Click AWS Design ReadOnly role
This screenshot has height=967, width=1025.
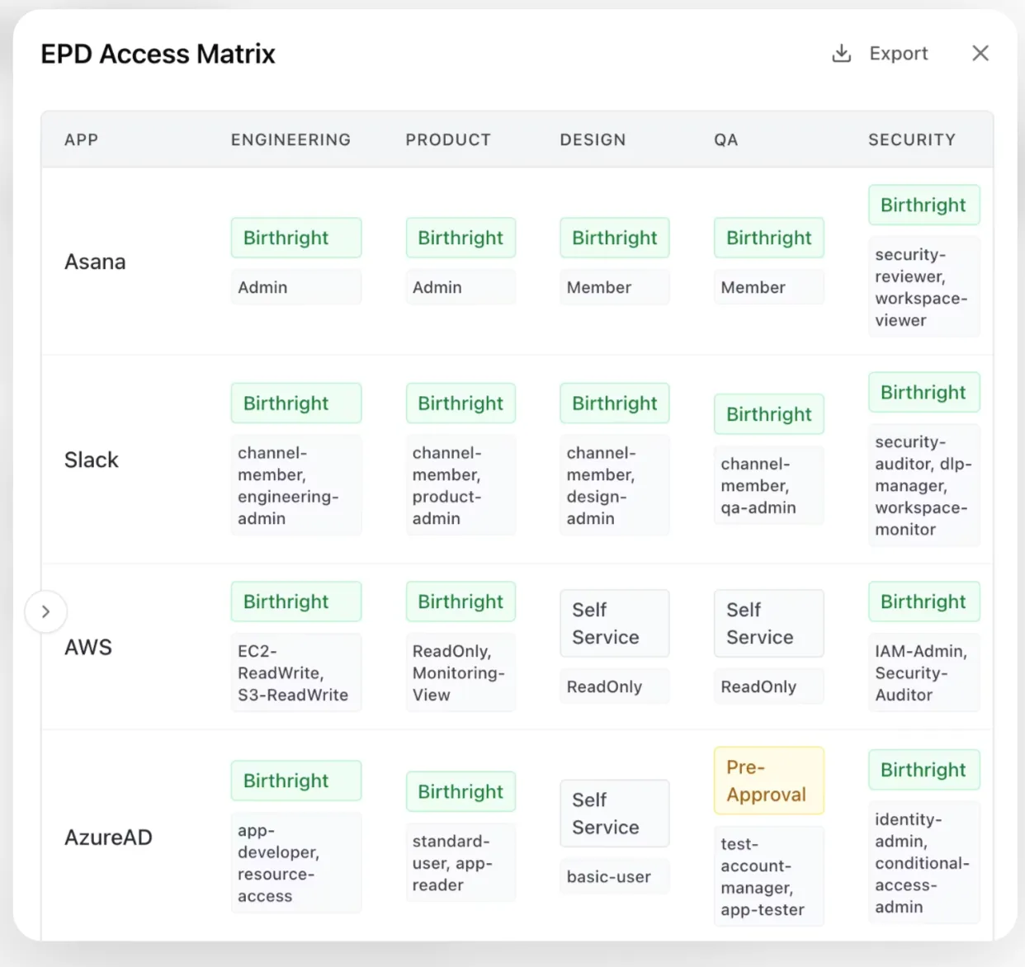coord(615,686)
